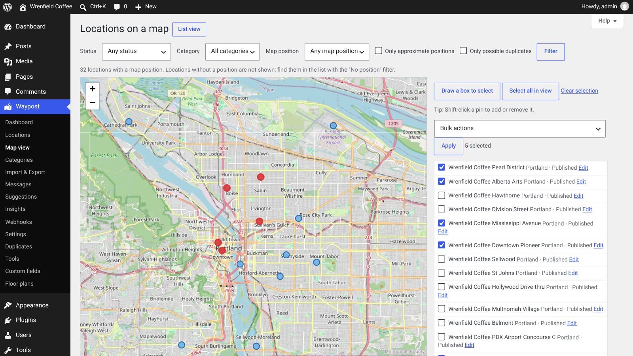Viewport: 633px width, 356px height.
Task: Open Floor plans submenu item
Action: 19,284
